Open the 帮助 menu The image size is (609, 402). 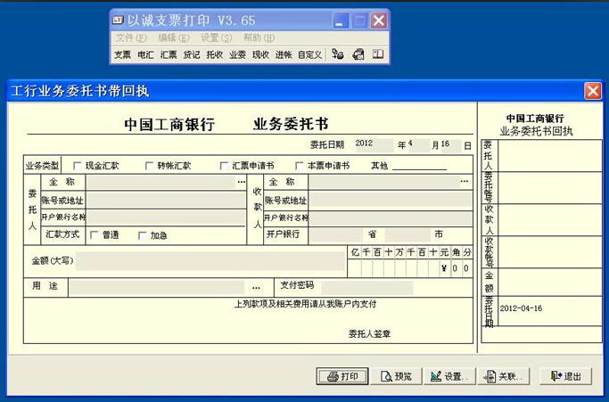tap(258, 37)
